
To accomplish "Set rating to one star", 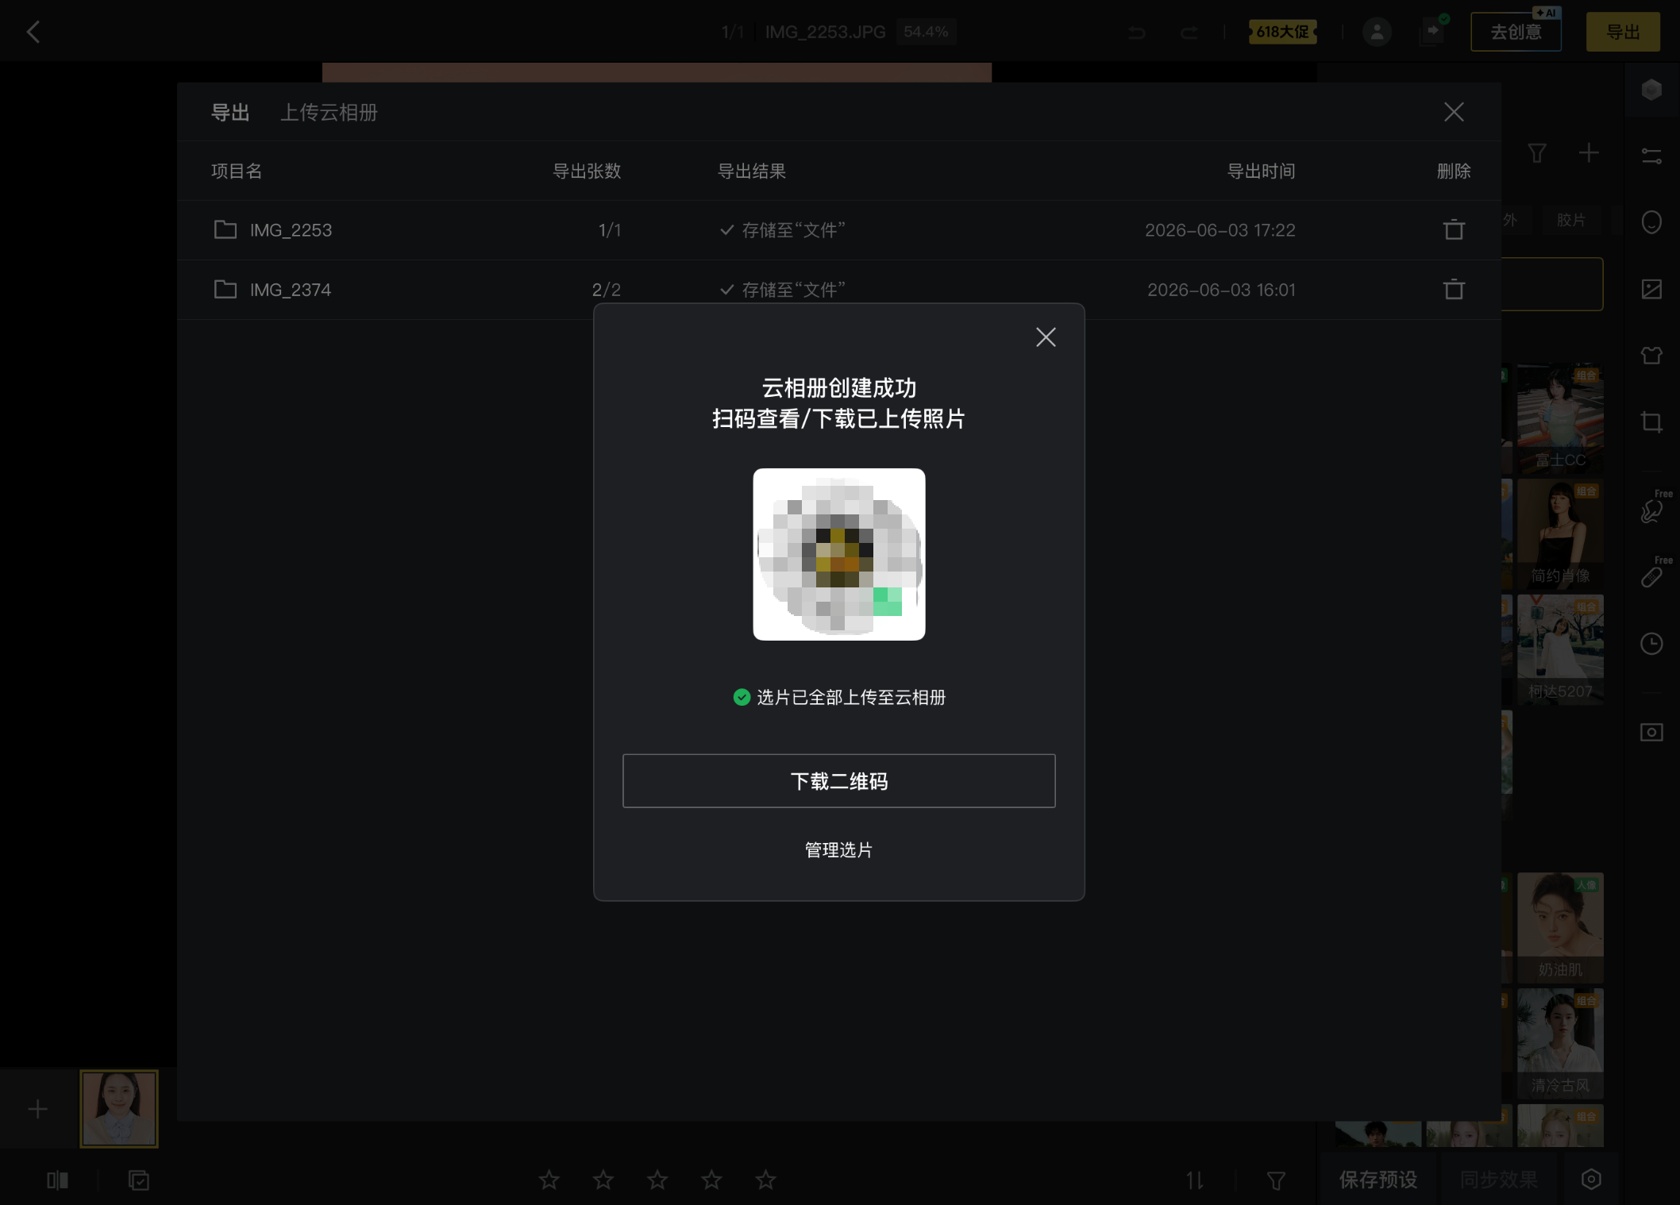I will [x=549, y=1180].
